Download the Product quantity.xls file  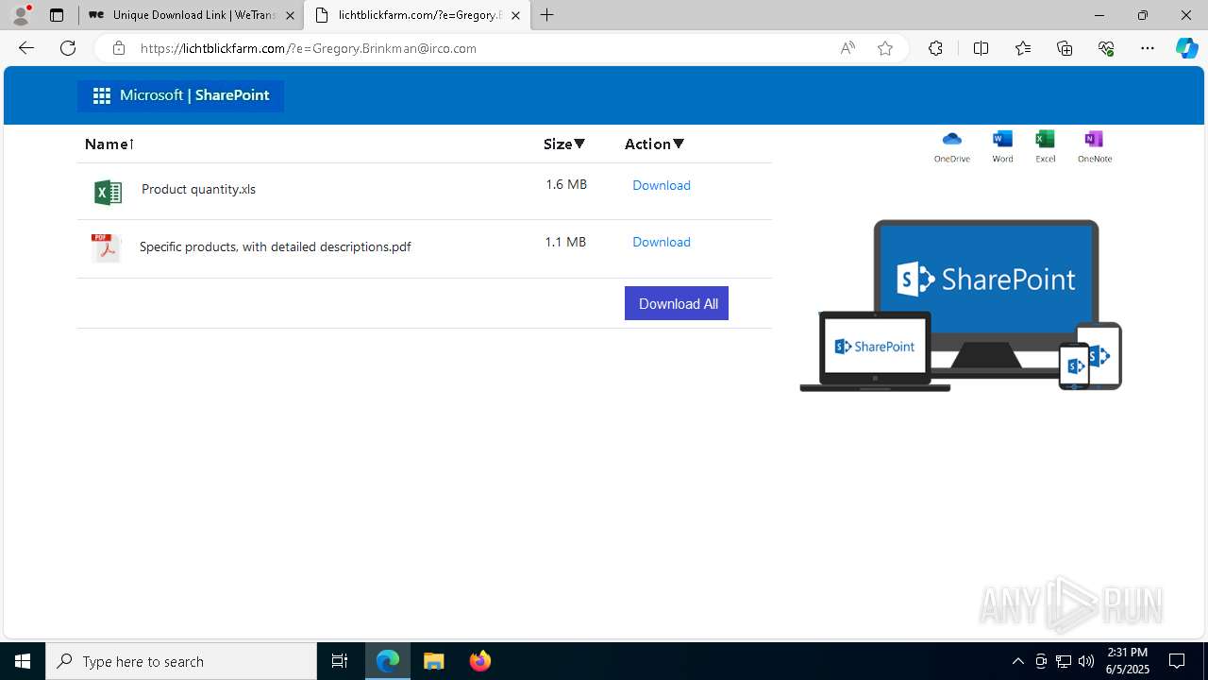[x=662, y=185]
